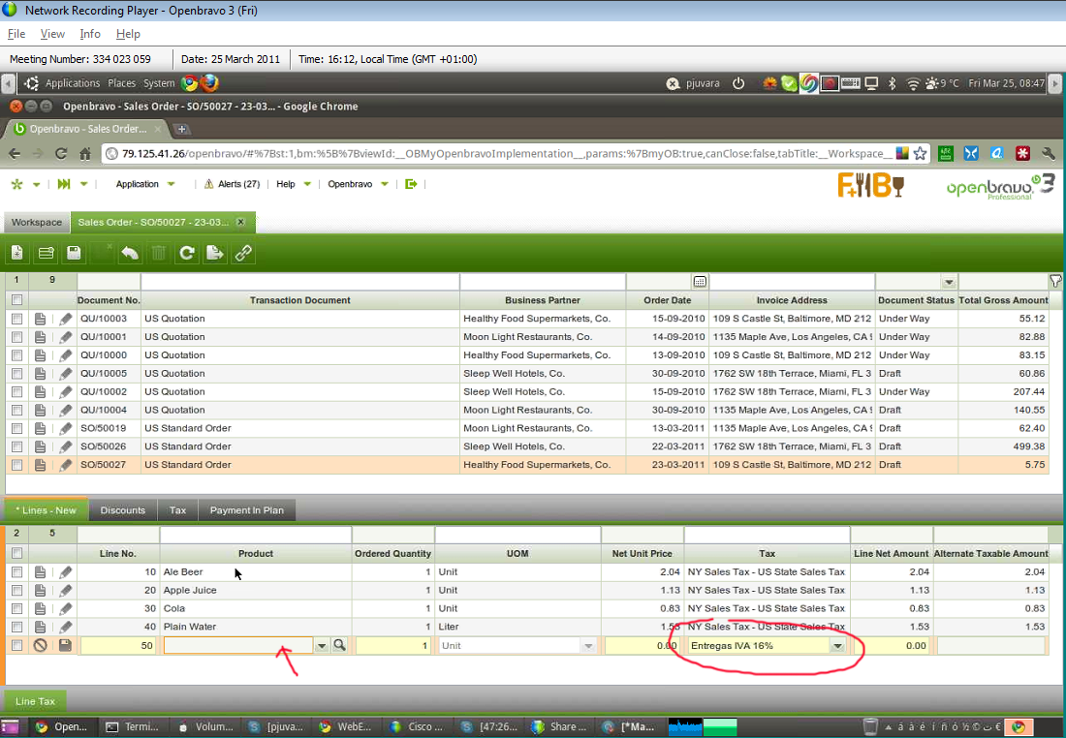Open the product search magnifier icon
Image resolution: width=1066 pixels, height=738 pixels.
(x=339, y=645)
